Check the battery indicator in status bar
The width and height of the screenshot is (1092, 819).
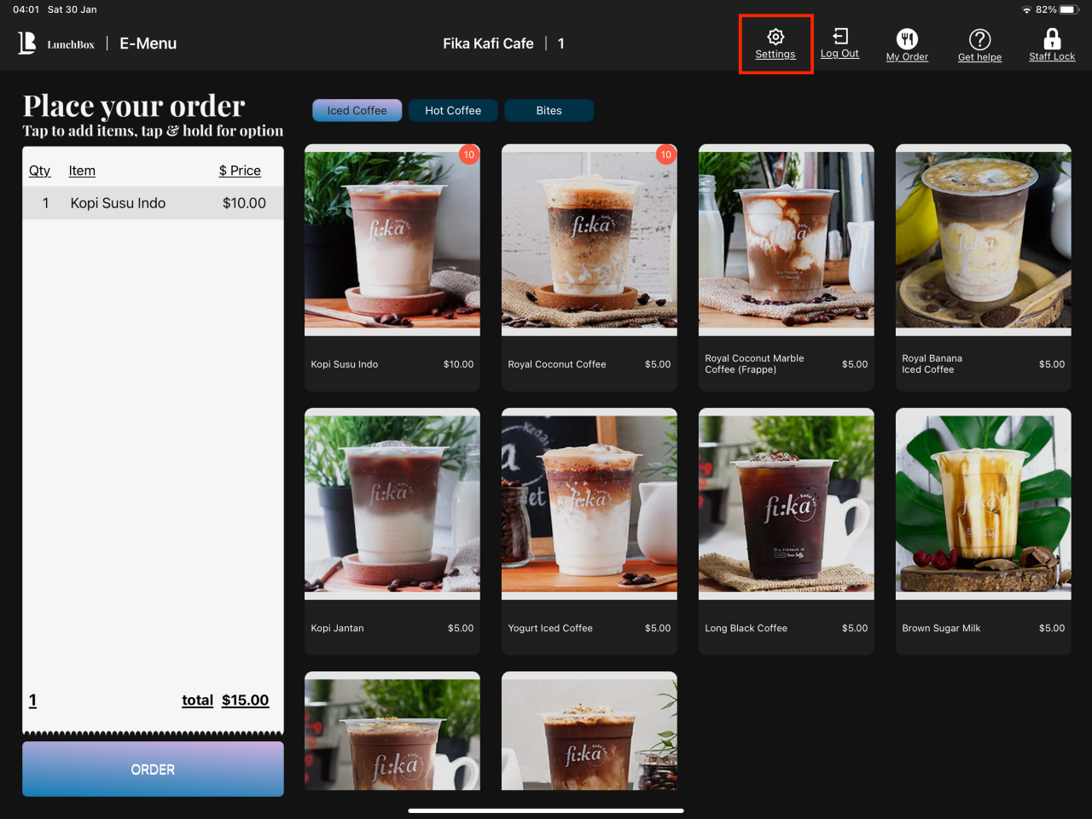pyautogui.click(x=1070, y=9)
